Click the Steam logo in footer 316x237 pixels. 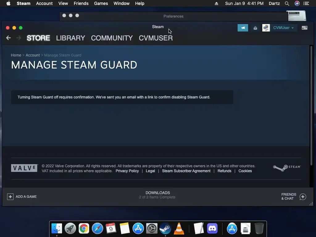(287, 168)
